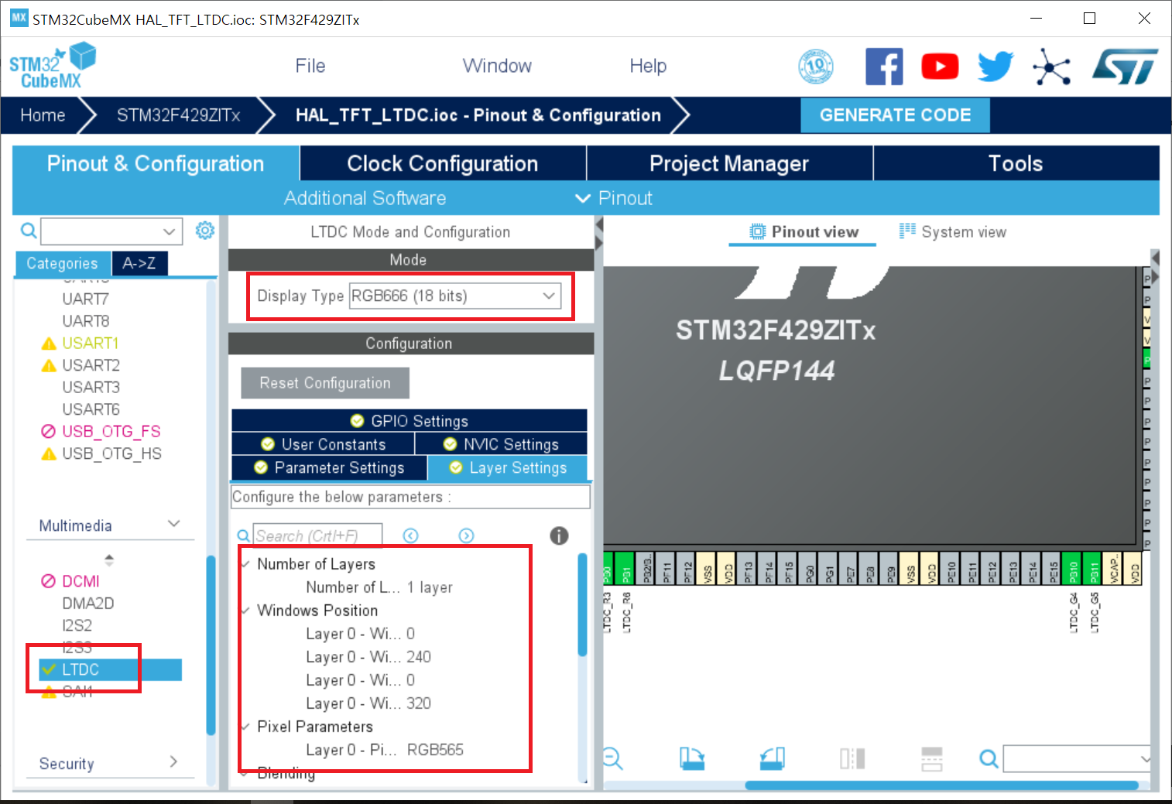Click the ST community network icon

tap(1051, 67)
